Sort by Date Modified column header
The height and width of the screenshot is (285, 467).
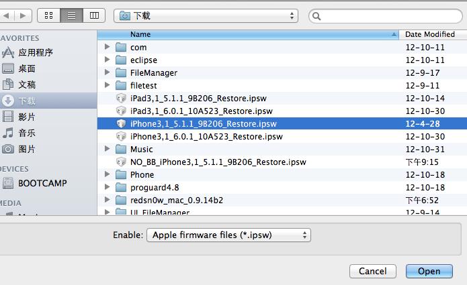click(433, 34)
